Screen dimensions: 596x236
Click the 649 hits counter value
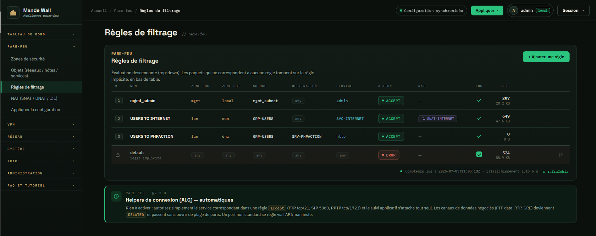[x=506, y=116]
